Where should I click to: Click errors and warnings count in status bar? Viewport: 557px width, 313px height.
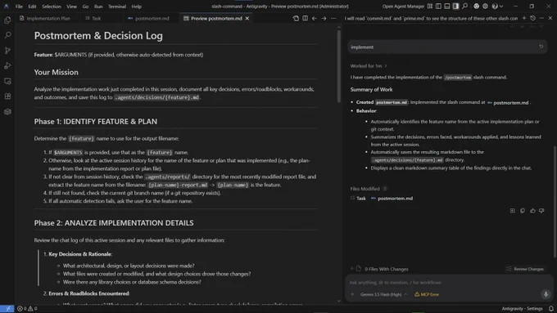tap(27, 309)
